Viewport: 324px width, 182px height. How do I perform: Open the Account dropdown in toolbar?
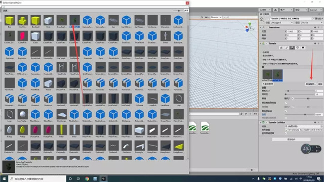286,10
